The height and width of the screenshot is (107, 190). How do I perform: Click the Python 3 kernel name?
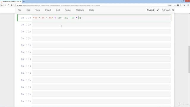click(166, 10)
